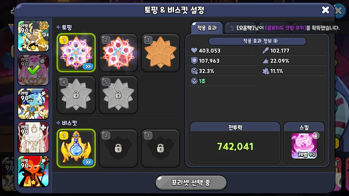Select empty orange topping slot 3

[161, 53]
